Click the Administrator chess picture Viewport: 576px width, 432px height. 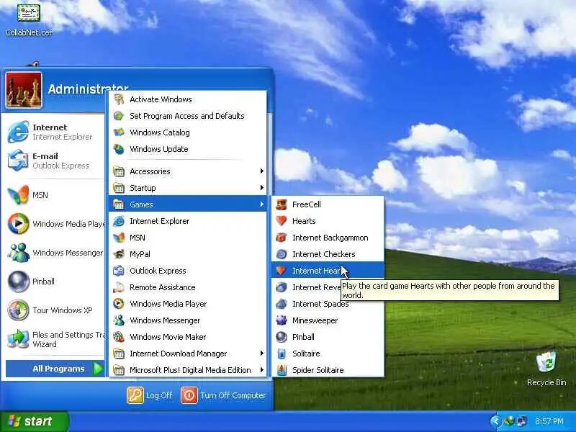(x=24, y=90)
